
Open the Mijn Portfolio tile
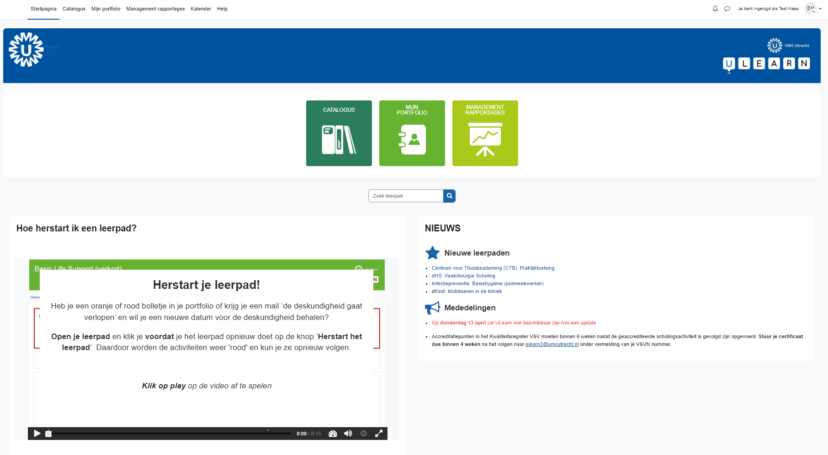tap(412, 133)
